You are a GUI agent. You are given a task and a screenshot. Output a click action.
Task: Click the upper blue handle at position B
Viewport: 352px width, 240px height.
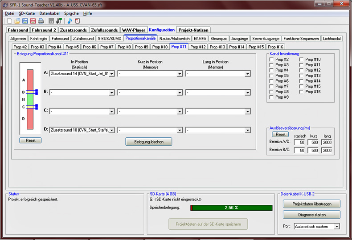tap(37, 91)
